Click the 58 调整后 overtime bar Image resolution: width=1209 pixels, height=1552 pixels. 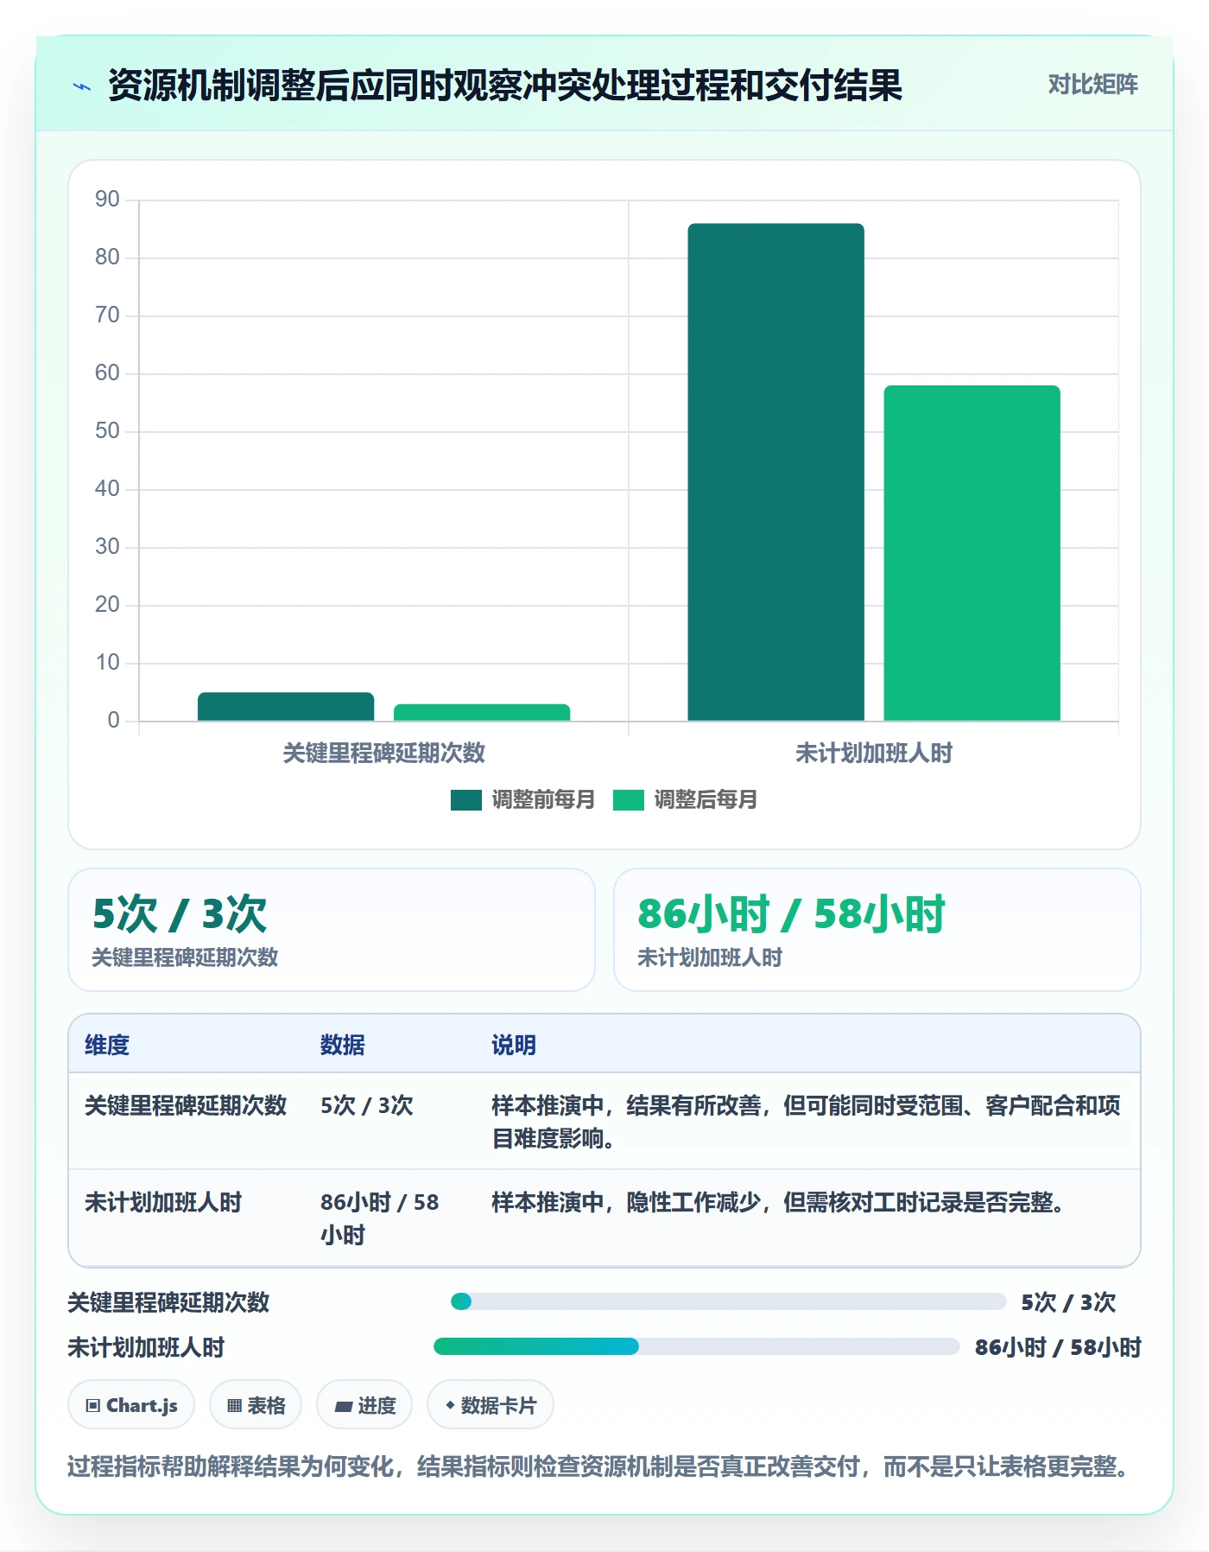(x=972, y=553)
